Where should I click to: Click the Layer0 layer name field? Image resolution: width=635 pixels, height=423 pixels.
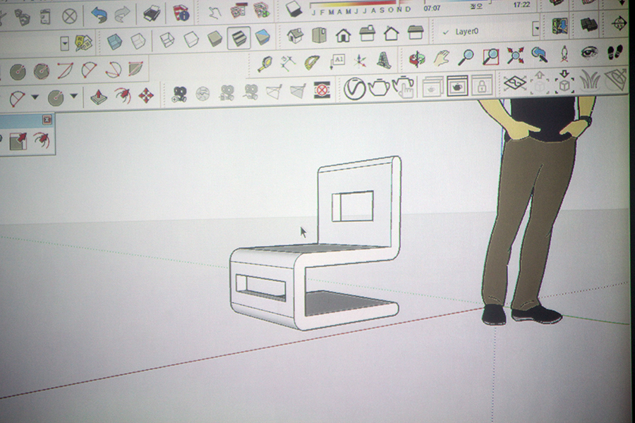click(x=486, y=31)
